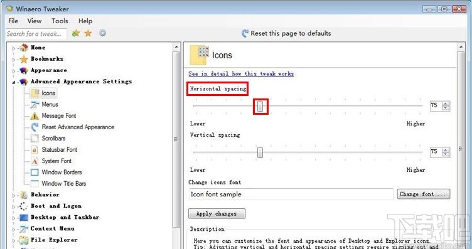Image resolution: width=472 pixels, height=249 pixels.
Task: Expand the Home tree node
Action: click(x=14, y=48)
